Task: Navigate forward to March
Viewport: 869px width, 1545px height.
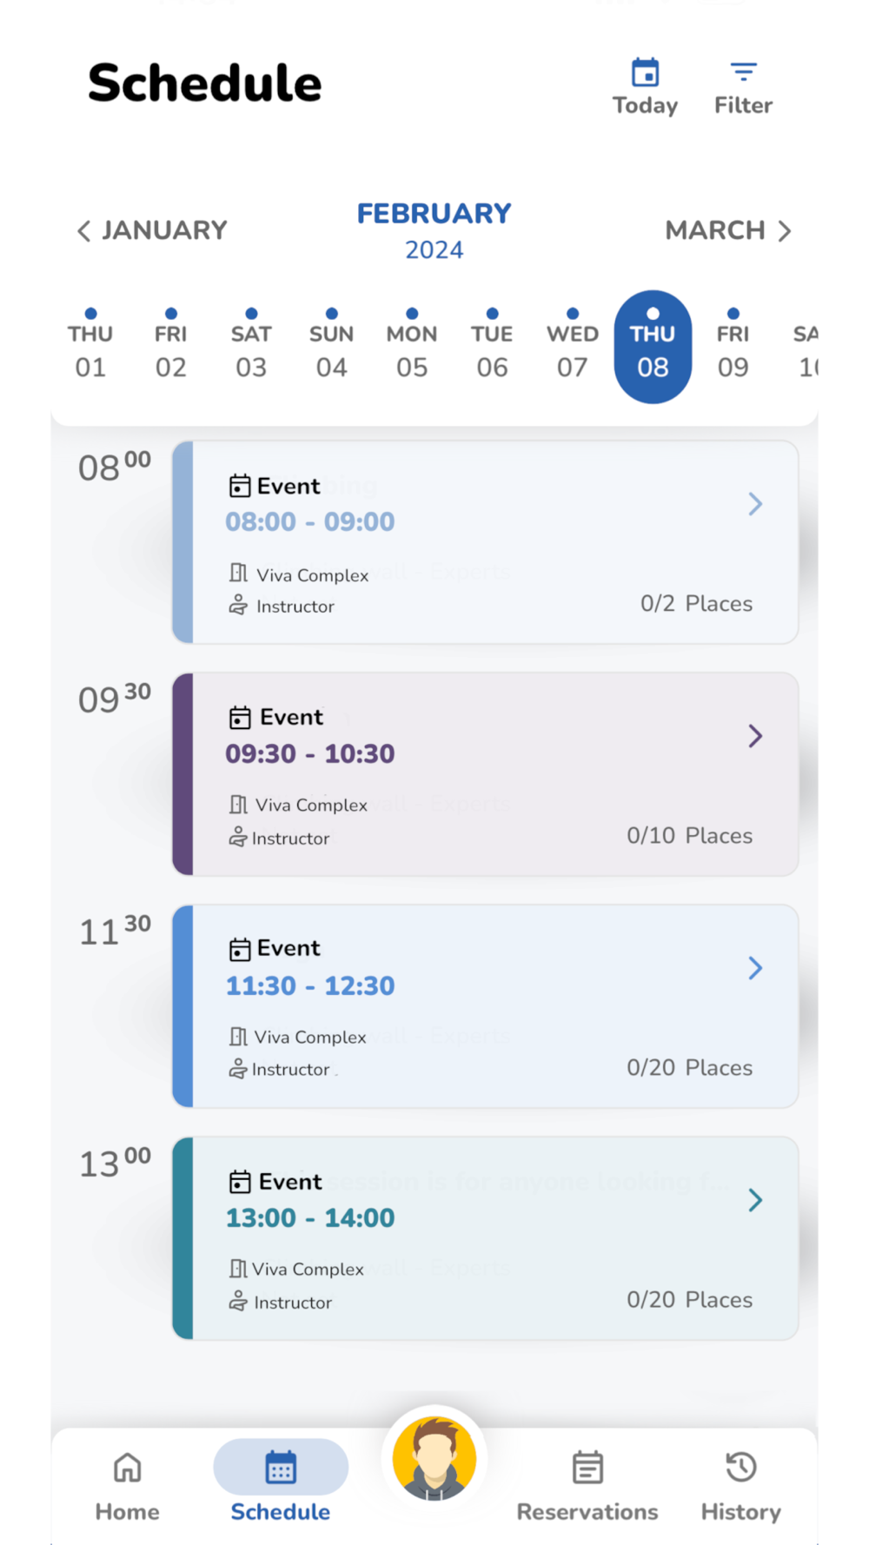Action: click(728, 230)
